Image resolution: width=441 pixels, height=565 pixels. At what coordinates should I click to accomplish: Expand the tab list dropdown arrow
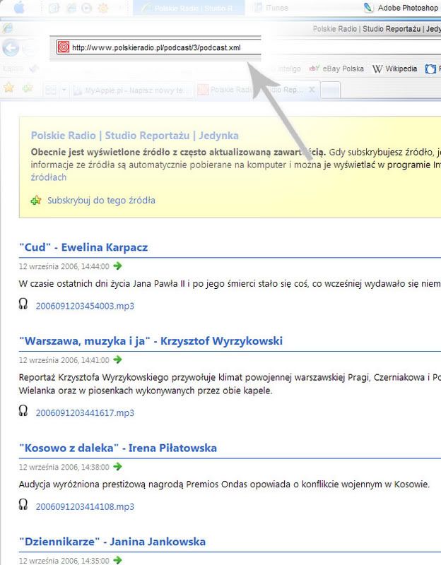[64, 90]
